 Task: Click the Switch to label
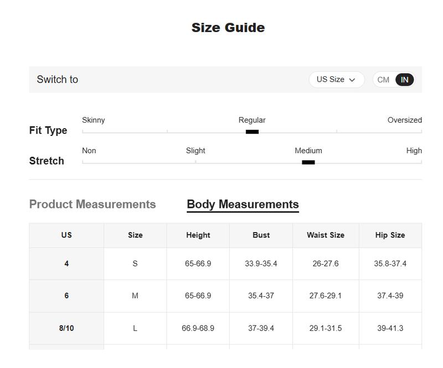pos(58,80)
